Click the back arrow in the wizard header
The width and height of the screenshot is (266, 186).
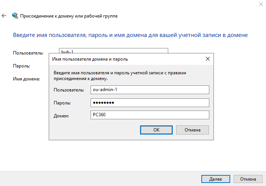pyautogui.click(x=4, y=16)
